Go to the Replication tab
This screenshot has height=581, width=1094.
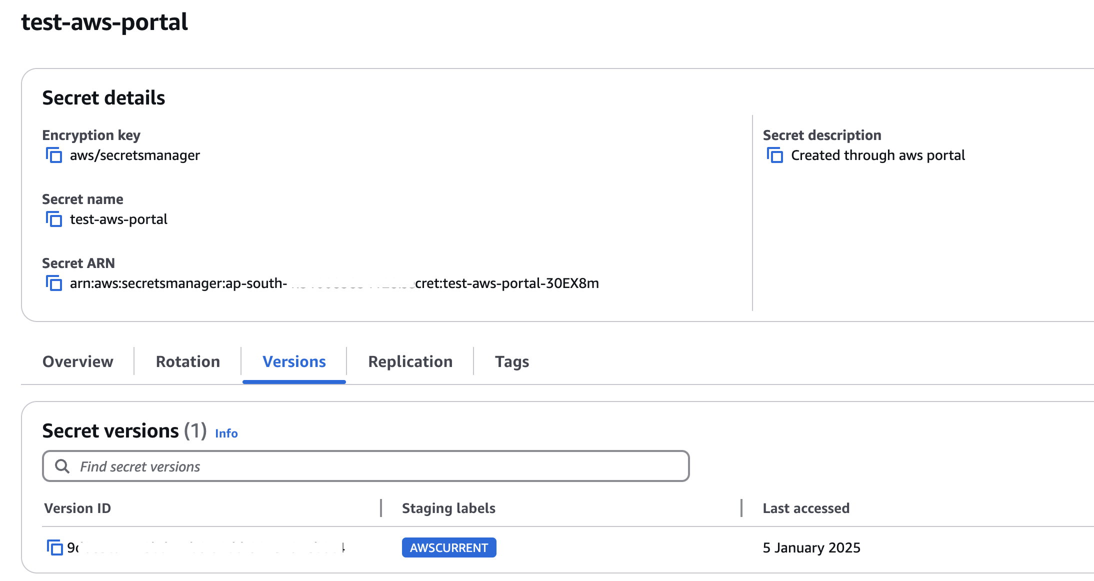pyautogui.click(x=410, y=361)
